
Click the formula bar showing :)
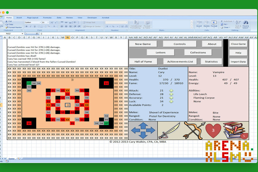coord(148,33)
